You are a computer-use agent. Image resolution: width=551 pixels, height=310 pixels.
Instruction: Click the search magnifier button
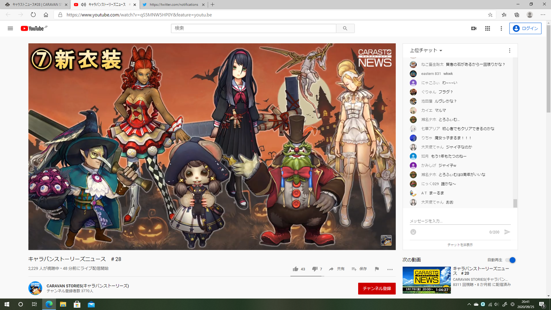345,28
